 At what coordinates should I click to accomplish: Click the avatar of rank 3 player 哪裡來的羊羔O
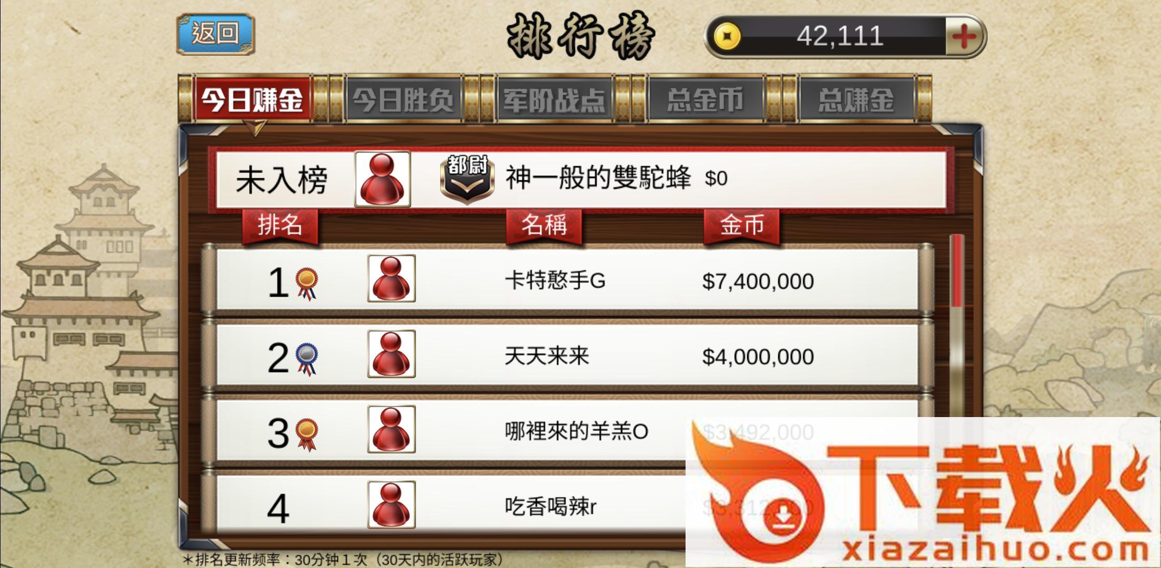coord(391,429)
